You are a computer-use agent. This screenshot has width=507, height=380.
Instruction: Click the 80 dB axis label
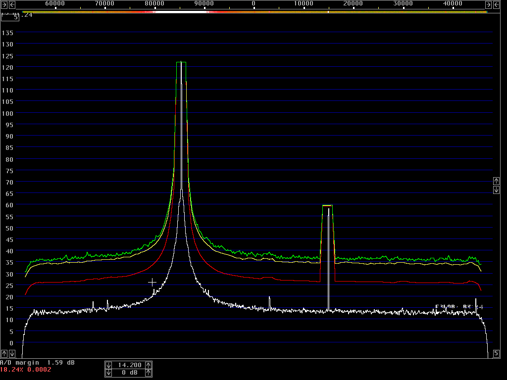point(9,159)
